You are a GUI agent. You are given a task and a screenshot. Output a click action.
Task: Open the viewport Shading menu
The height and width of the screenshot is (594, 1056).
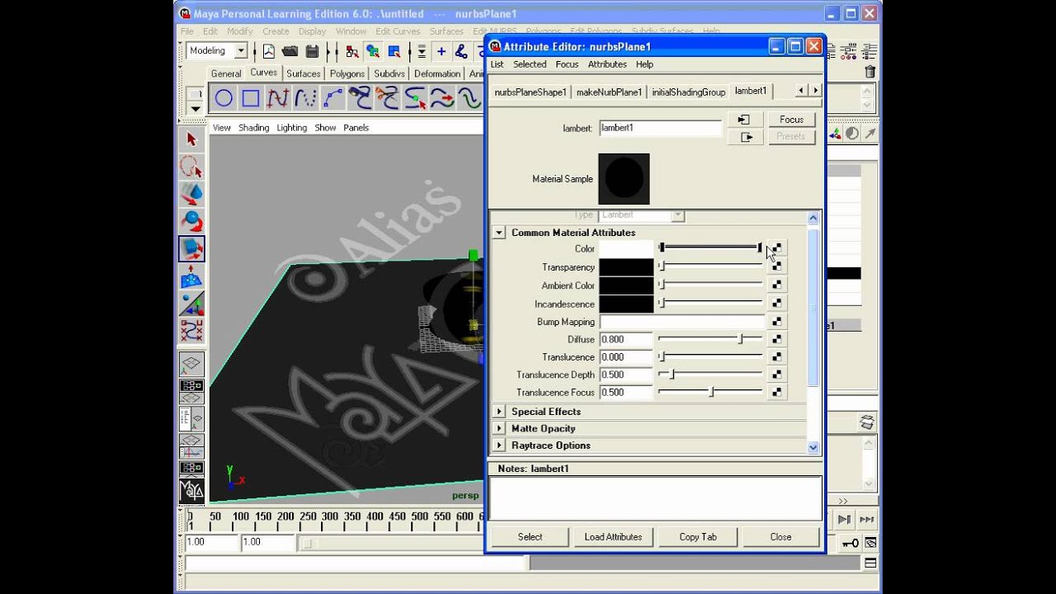click(254, 128)
